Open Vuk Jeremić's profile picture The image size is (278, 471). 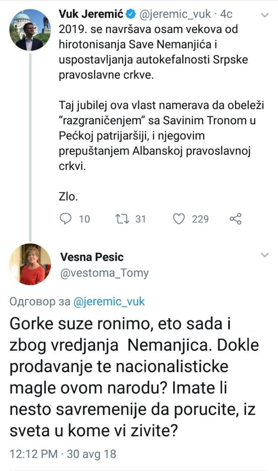(30, 30)
